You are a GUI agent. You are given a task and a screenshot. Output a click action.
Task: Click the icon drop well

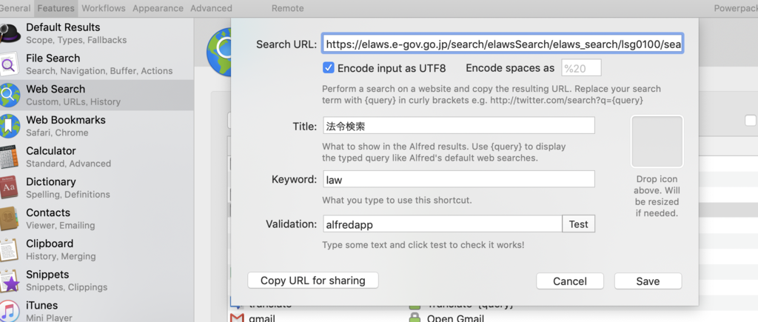click(657, 141)
